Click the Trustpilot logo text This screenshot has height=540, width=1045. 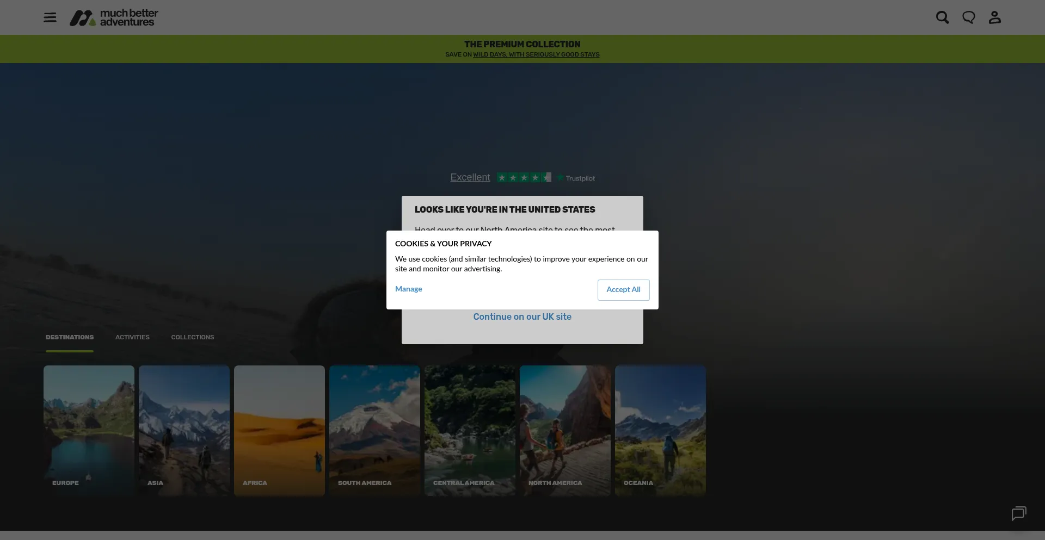click(x=577, y=178)
